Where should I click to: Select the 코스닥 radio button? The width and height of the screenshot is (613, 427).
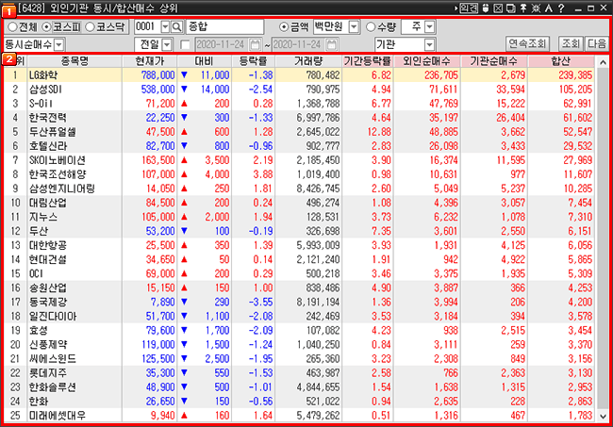tap(90, 26)
